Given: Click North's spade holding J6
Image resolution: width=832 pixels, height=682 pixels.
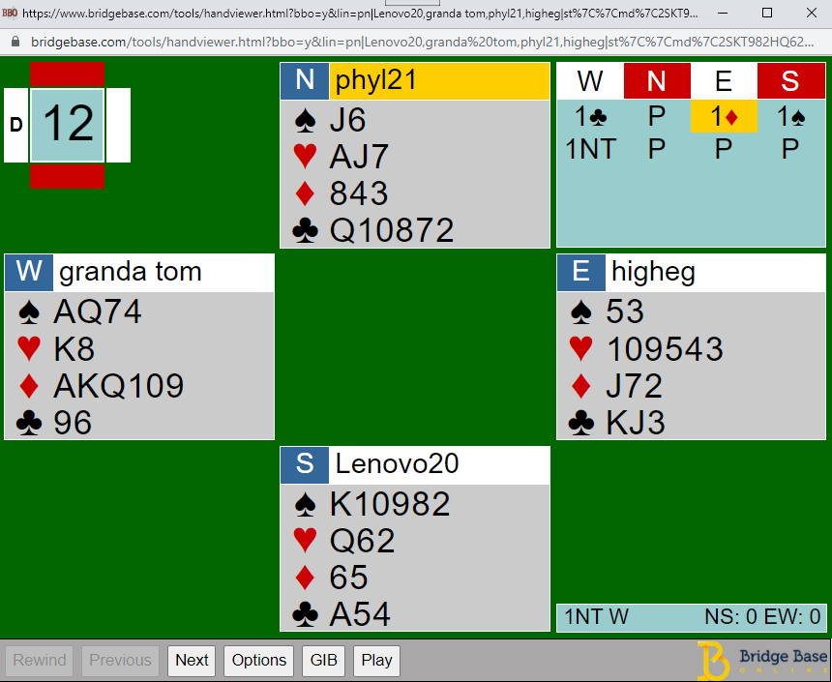Looking at the screenshot, I should [347, 120].
